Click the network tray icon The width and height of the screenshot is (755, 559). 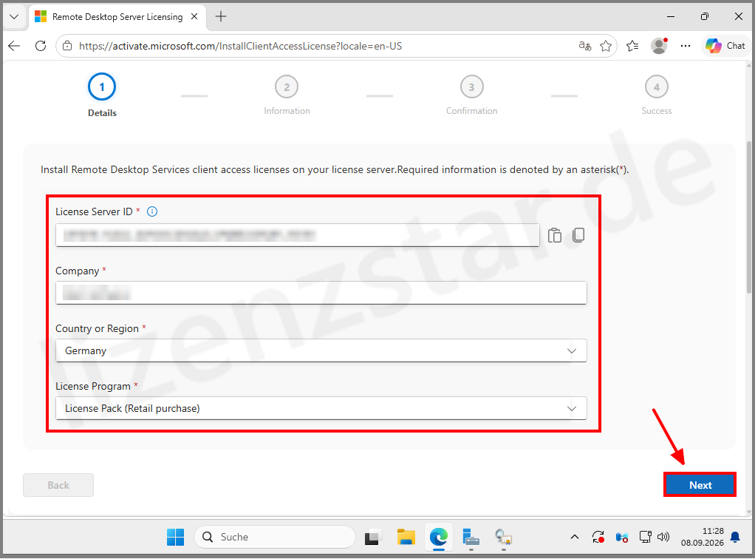(x=645, y=537)
